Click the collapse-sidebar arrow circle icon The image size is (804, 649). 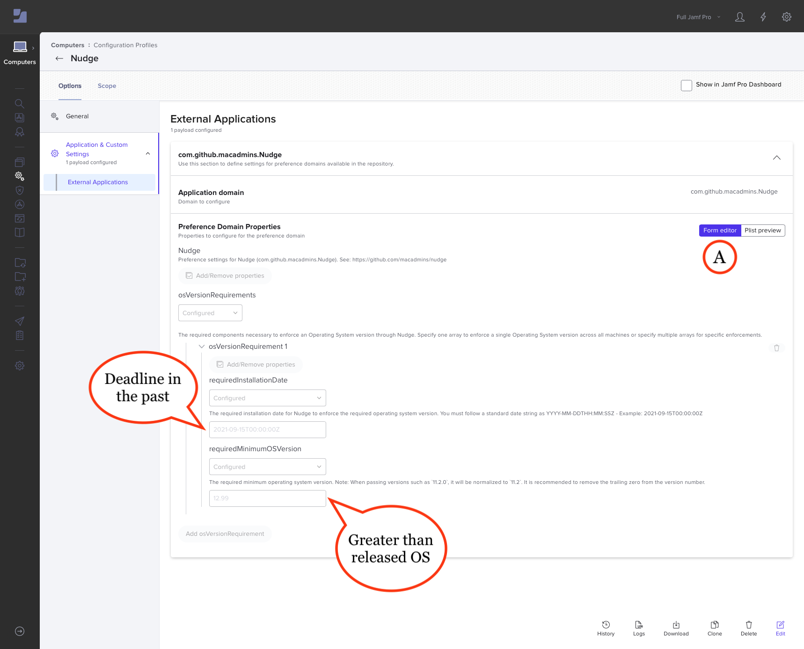click(20, 631)
